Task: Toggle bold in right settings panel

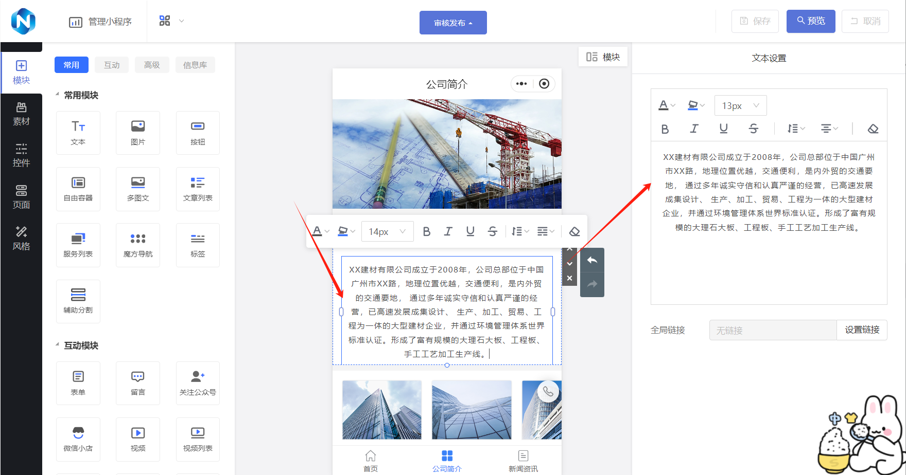Action: click(x=665, y=129)
